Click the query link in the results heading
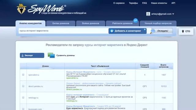This screenshot has height=110, width=196. coord(104,45)
